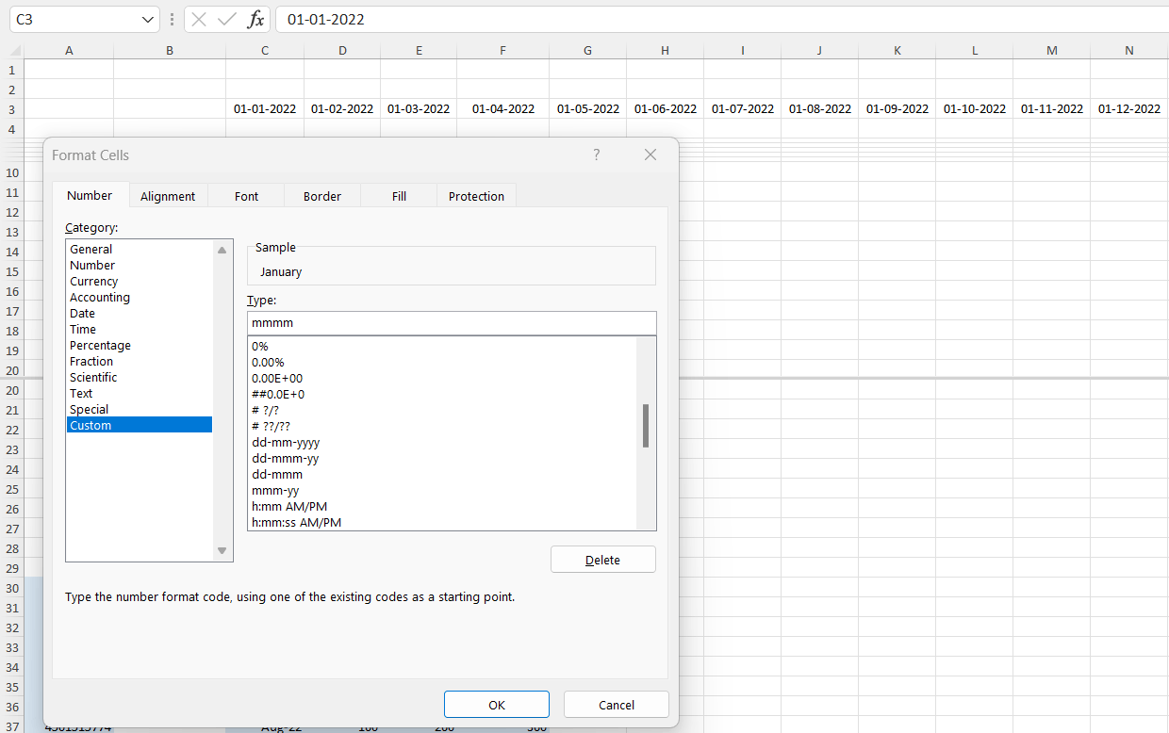
Task: Click the Category list scroll-up arrow
Action: (x=222, y=250)
